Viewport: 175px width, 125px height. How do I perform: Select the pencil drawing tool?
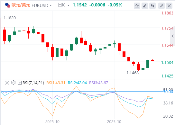[145, 6]
